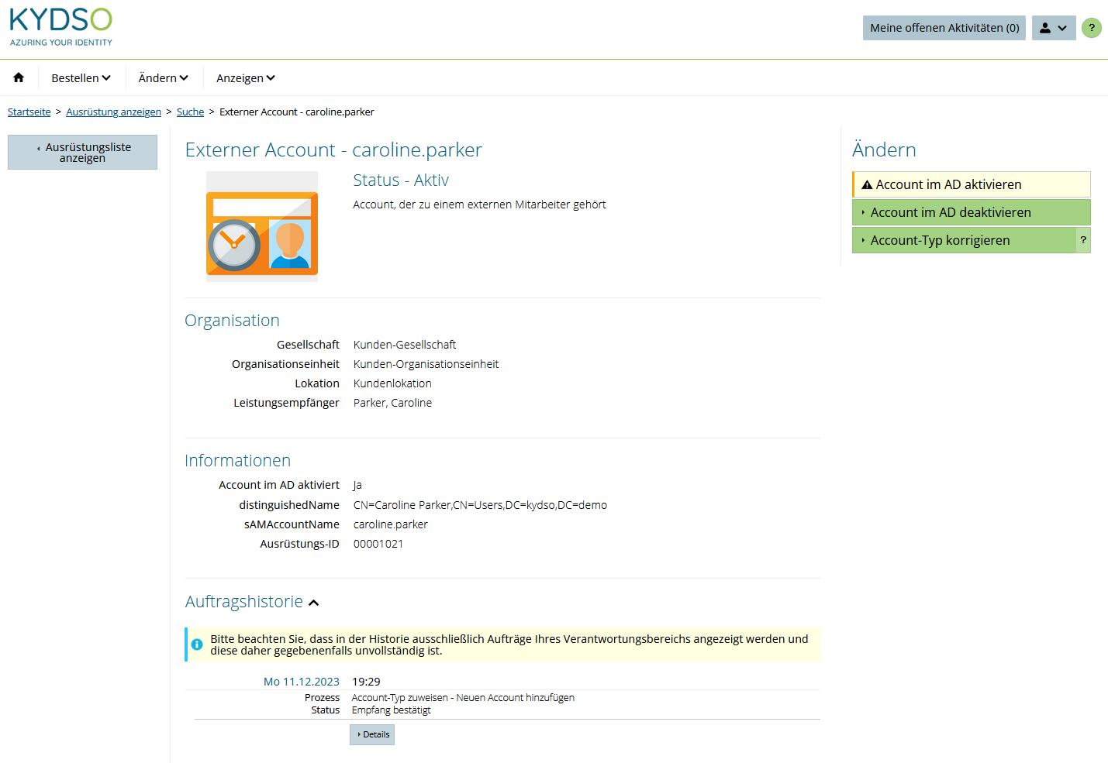
Task: Open Meine offenen Aktivitäten (0)
Action: (944, 27)
